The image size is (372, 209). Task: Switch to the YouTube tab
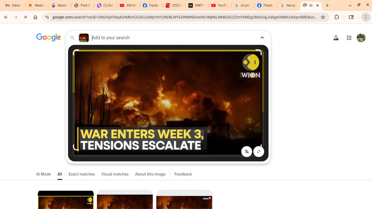(x=219, y=5)
